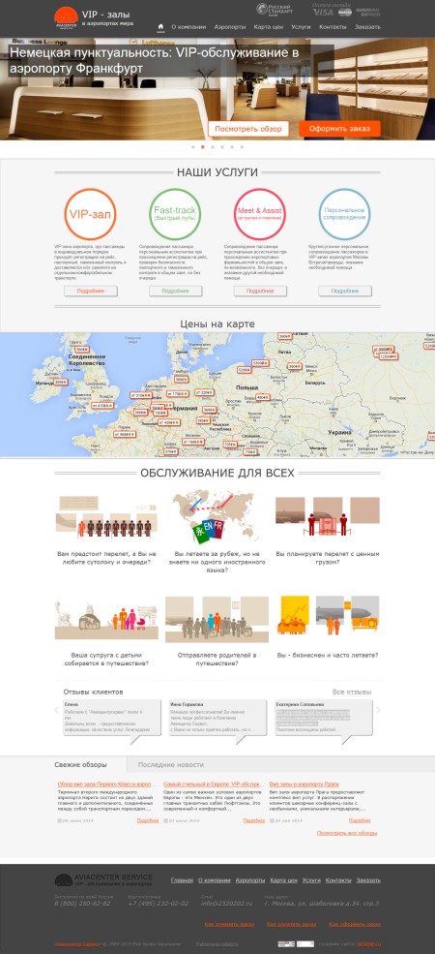Click the Посмотреть обзор button

(x=248, y=129)
